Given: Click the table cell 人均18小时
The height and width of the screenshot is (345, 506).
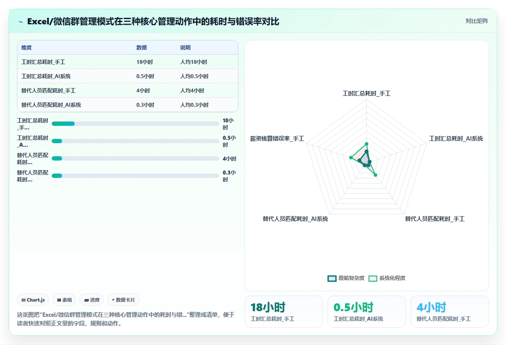Looking at the screenshot, I should coord(194,62).
